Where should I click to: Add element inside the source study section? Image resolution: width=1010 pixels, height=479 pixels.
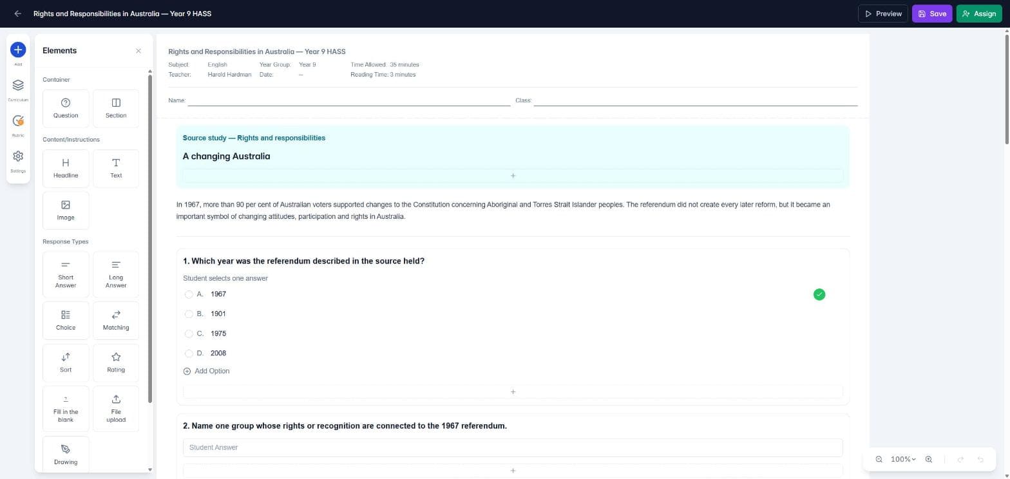pos(513,176)
